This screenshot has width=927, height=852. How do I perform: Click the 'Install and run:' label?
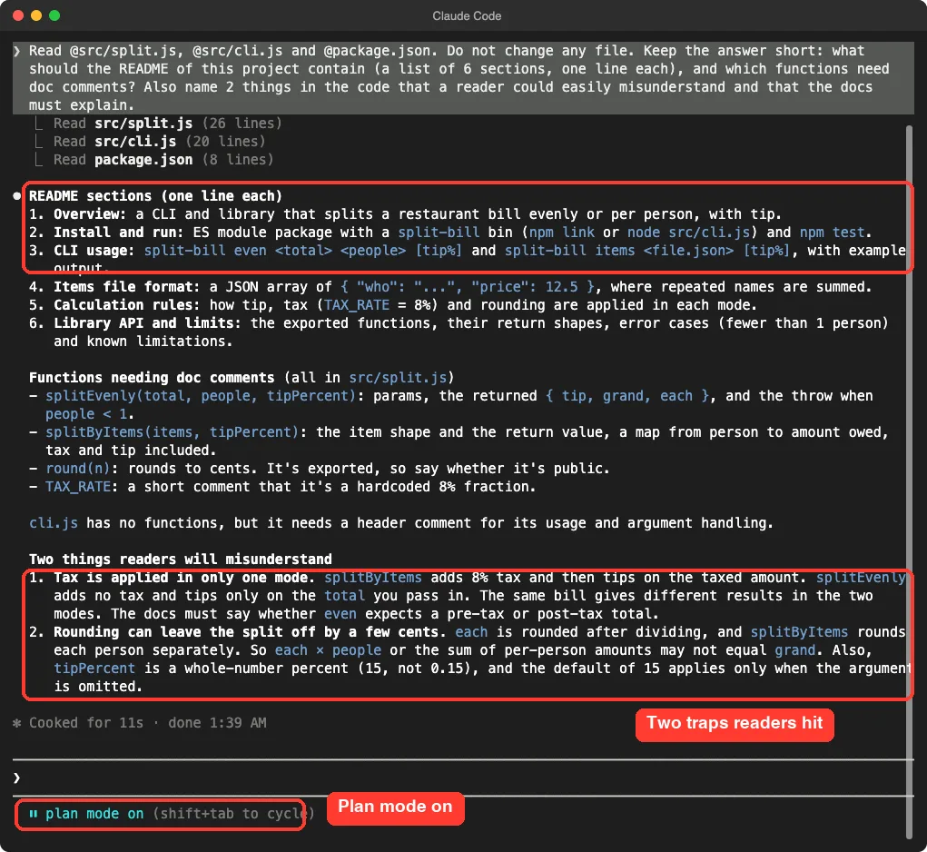(119, 233)
